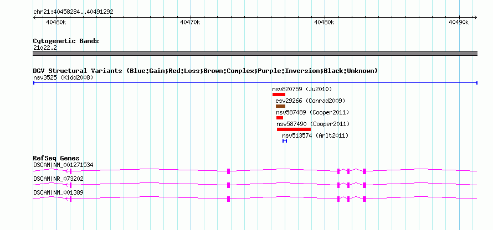Open the nsv587489 (Cooper2011) variant label
The height and width of the screenshot is (230, 493).
tap(312, 112)
